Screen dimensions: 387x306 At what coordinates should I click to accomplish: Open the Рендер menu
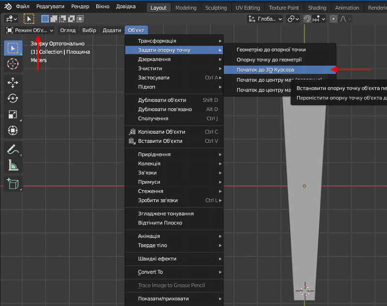80,6
